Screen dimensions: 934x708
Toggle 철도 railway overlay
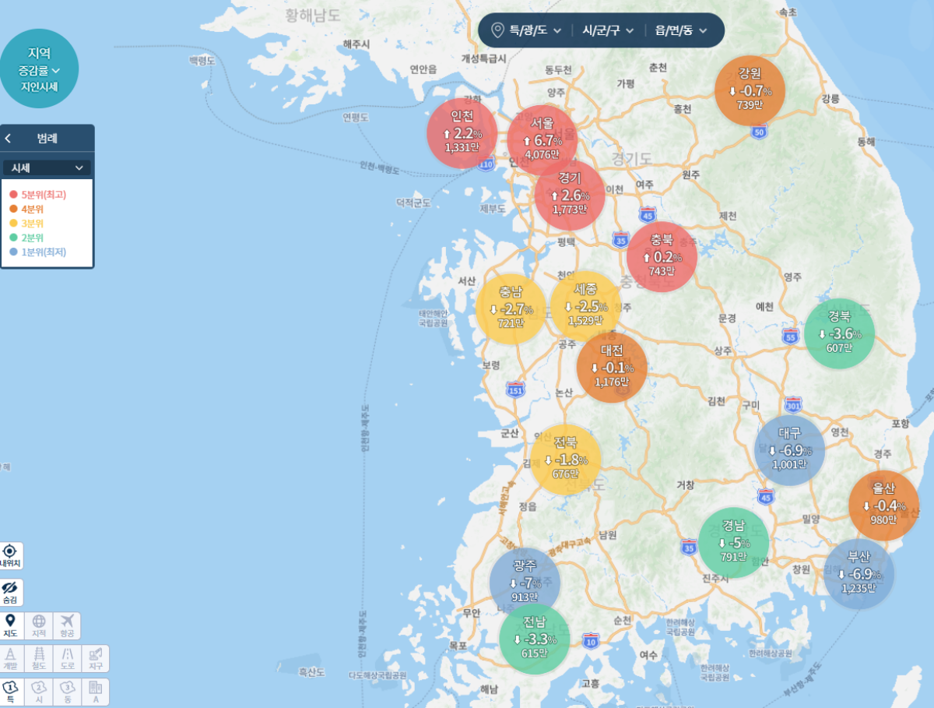(39, 658)
